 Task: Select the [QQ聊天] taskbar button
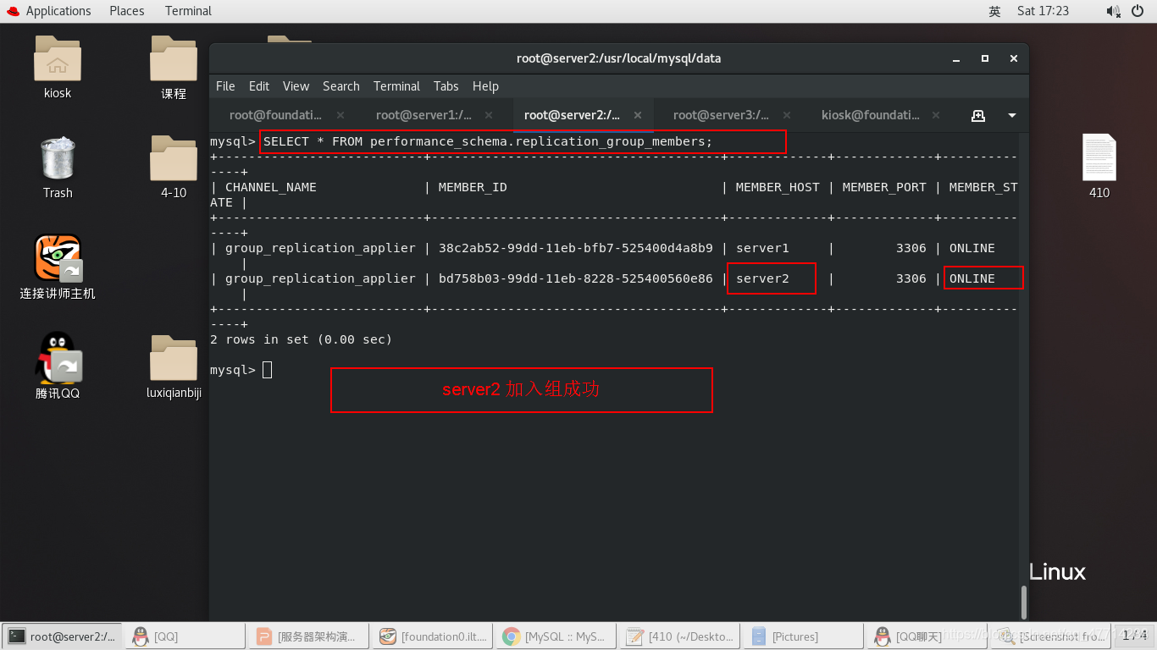pos(928,636)
